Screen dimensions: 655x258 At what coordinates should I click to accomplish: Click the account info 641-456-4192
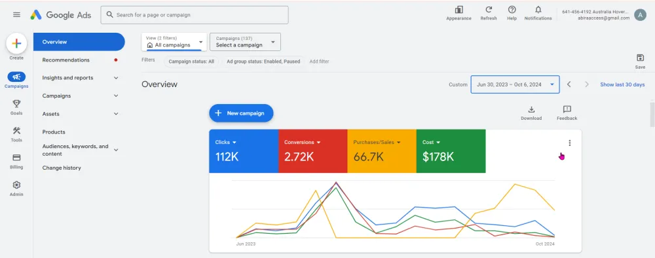click(595, 14)
